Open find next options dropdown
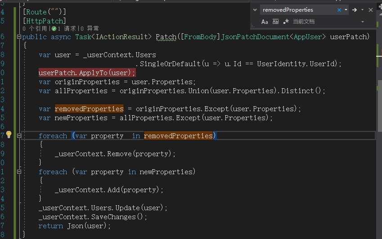The image size is (382, 239). click(362, 10)
